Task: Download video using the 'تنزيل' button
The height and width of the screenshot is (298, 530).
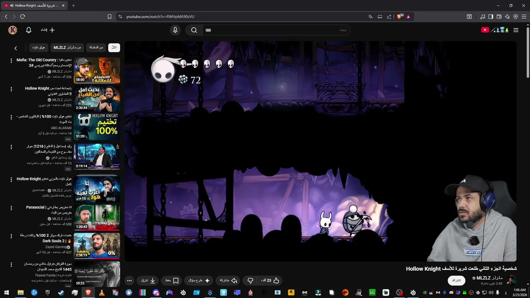Action: pyautogui.click(x=148, y=280)
